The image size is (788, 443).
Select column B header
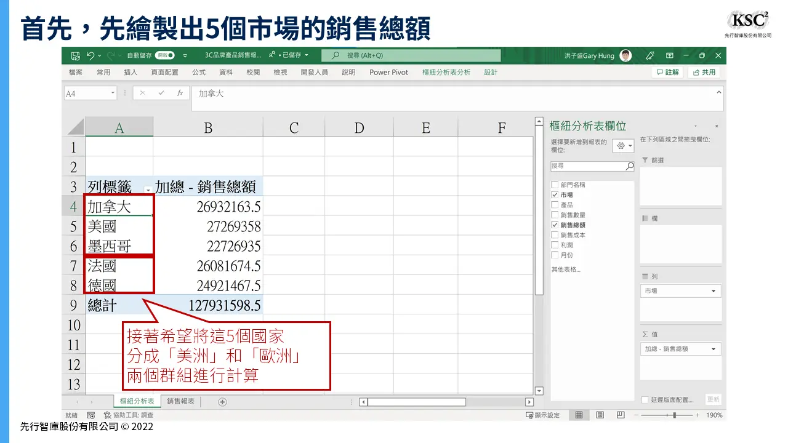(208, 127)
